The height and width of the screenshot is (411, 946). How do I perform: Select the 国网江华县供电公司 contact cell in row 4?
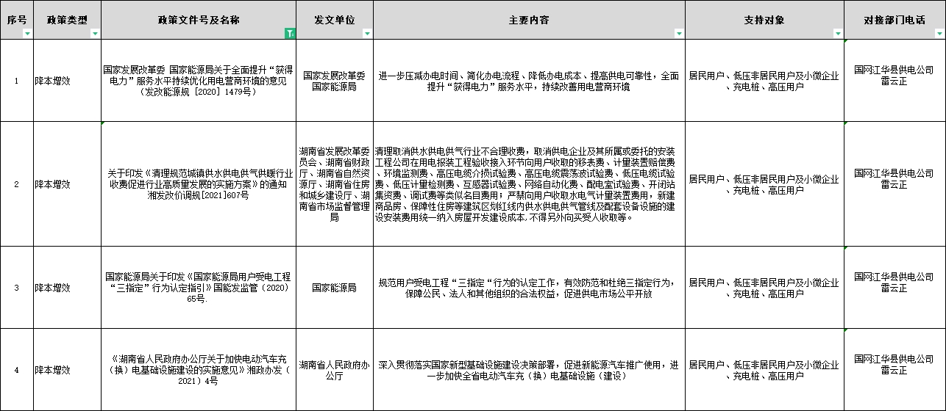click(894, 365)
